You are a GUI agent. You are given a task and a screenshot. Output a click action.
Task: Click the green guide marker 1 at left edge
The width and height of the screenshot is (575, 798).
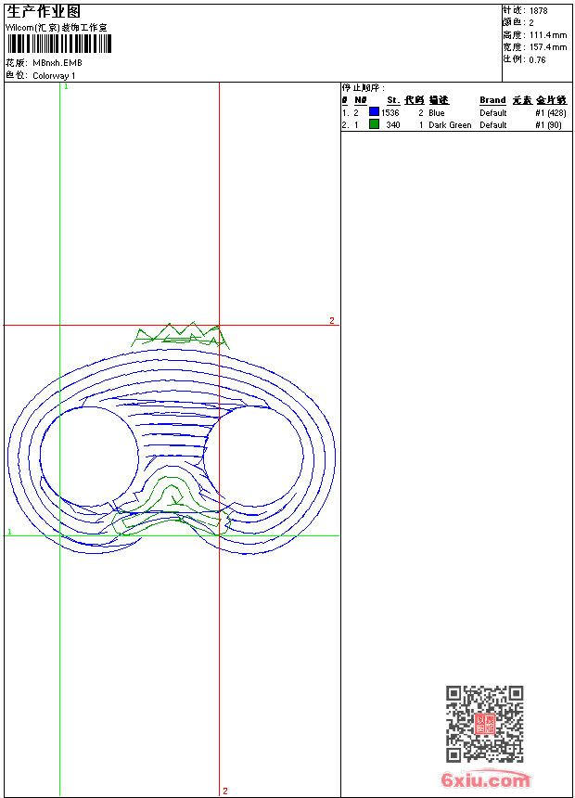[9, 532]
